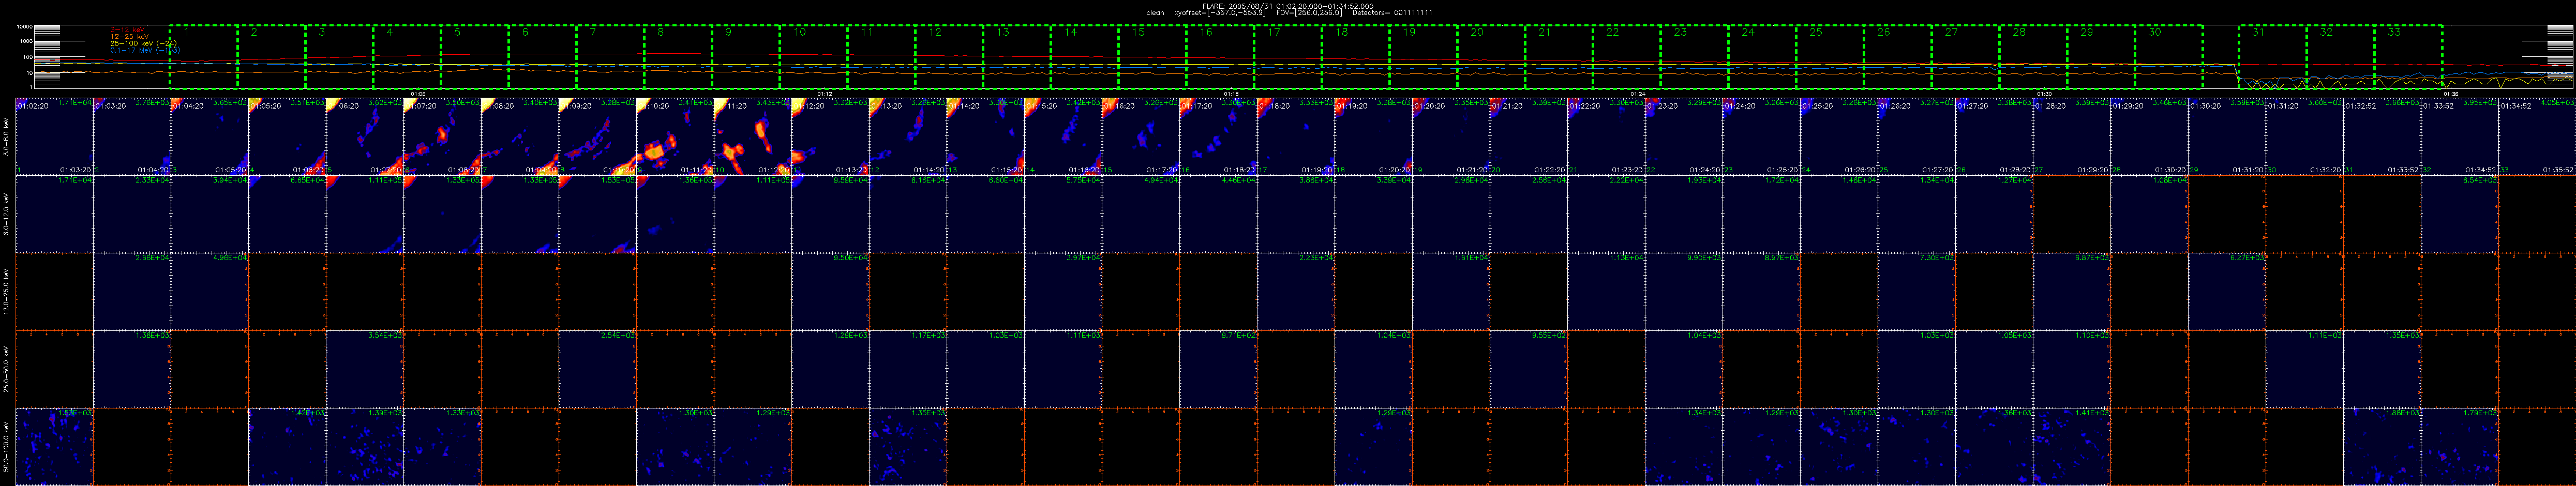2576x486 pixels.
Task: Select time interval box 33 on light curve
Action: (2409, 57)
